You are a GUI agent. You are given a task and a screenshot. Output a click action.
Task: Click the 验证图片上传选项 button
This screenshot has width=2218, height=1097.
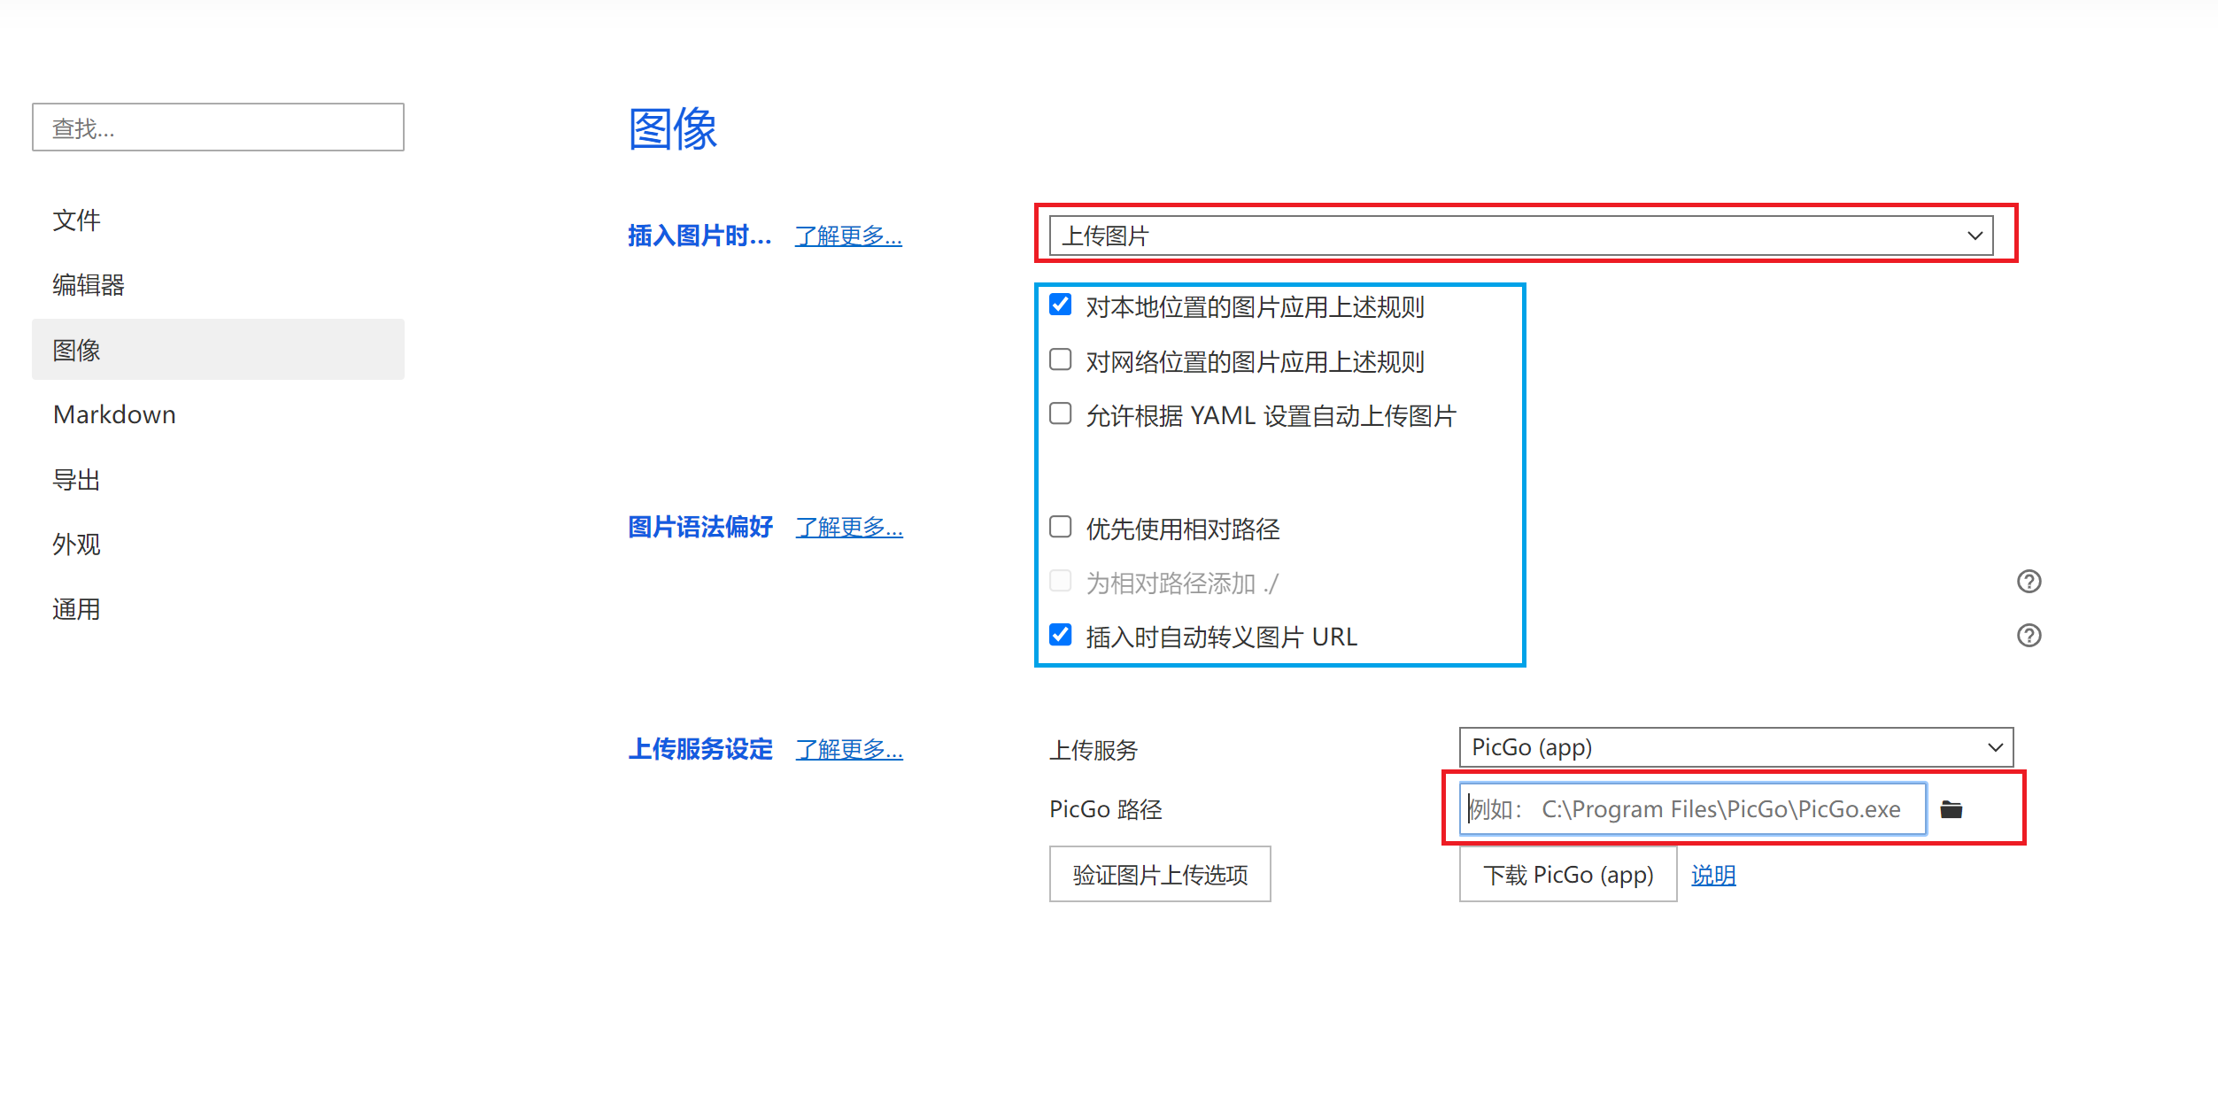tap(1160, 875)
